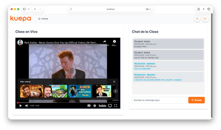This screenshot has width=221, height=130.
Task: Click the Chat de la Clase heading
Action: 145,32
